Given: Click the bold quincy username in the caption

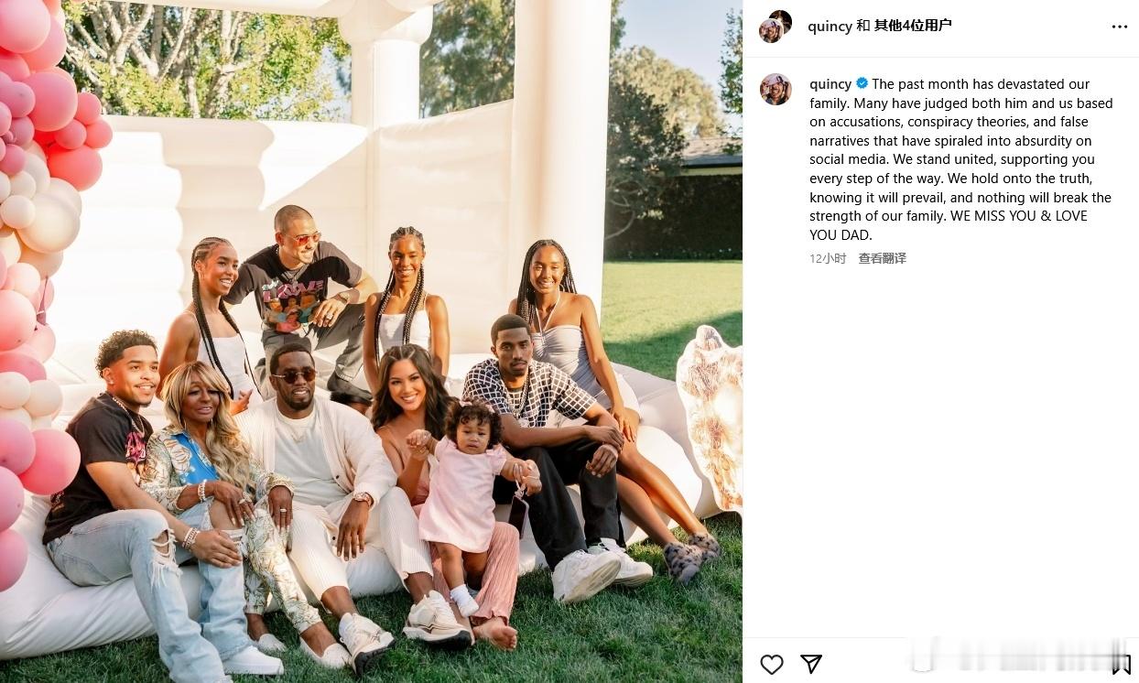Looking at the screenshot, I should click(830, 84).
